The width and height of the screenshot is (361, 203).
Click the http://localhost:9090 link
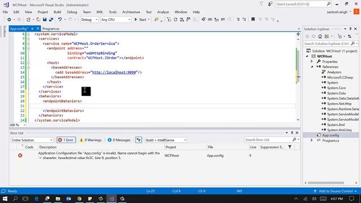pyautogui.click(x=114, y=72)
